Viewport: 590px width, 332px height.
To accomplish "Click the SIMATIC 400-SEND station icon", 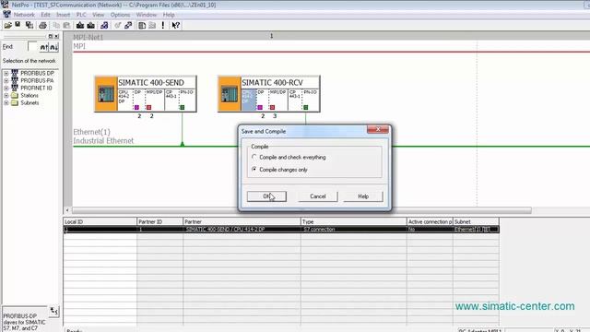I will click(x=106, y=94).
